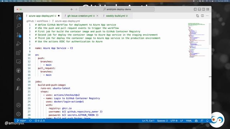Open notifications bell in status bar
This screenshot has height=129, width=230.
pyautogui.click(x=207, y=121)
